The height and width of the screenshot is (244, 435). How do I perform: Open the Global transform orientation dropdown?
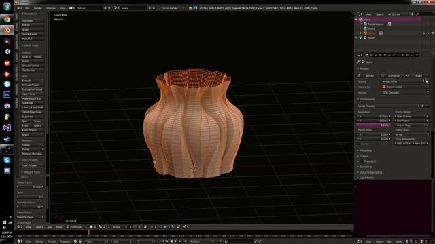tap(120, 227)
